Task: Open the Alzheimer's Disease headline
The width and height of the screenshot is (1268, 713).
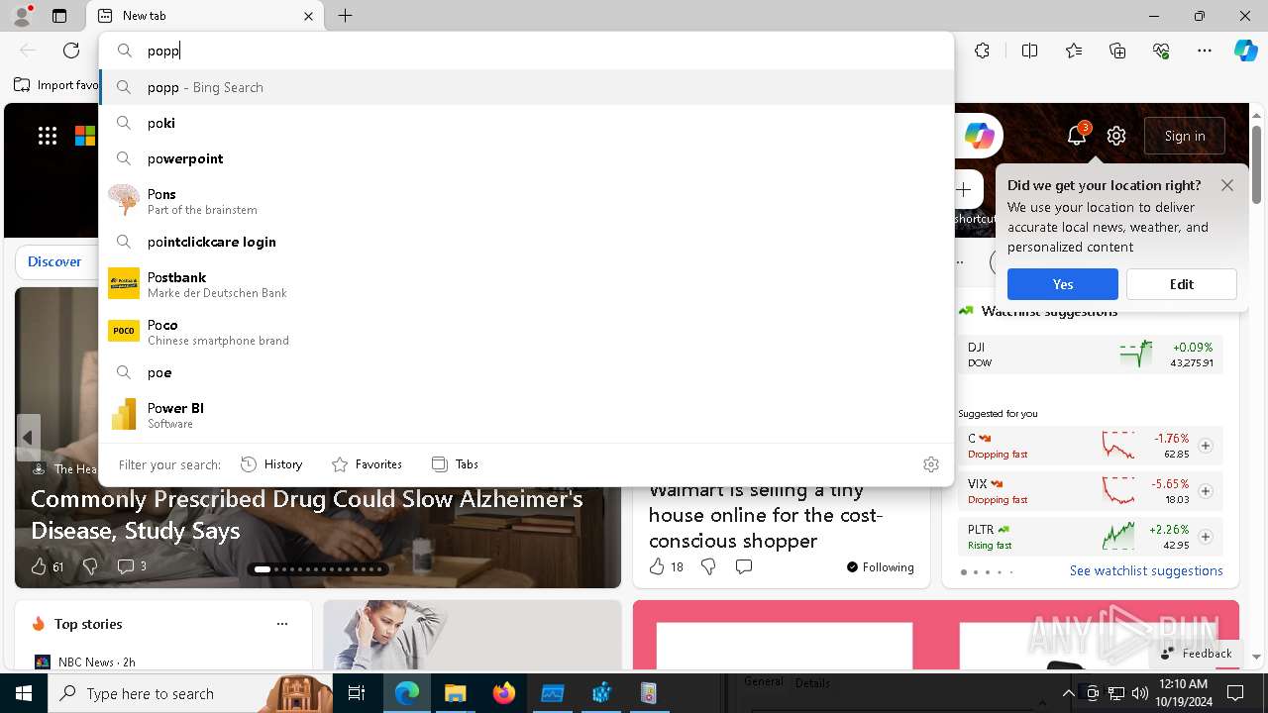Action: click(x=307, y=515)
